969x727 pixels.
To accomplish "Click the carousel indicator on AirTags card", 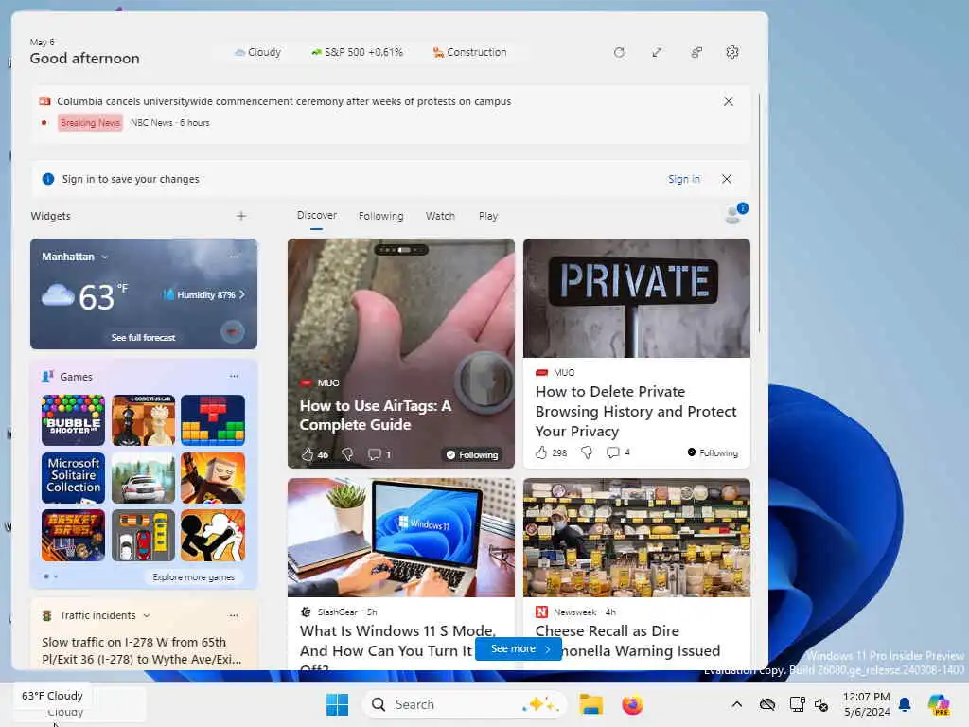I will click(401, 250).
